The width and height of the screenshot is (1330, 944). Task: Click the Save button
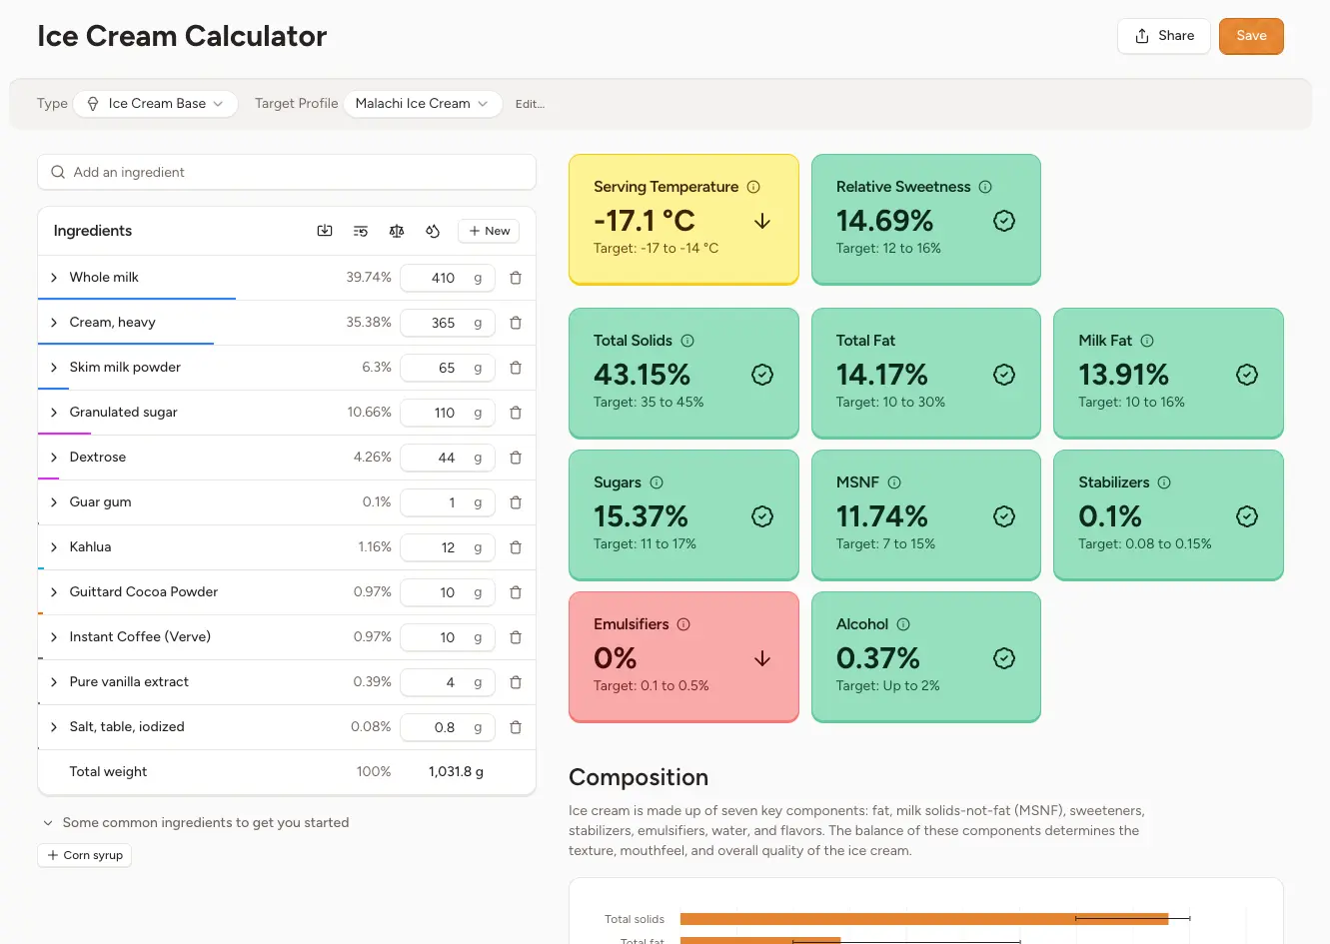[1251, 35]
